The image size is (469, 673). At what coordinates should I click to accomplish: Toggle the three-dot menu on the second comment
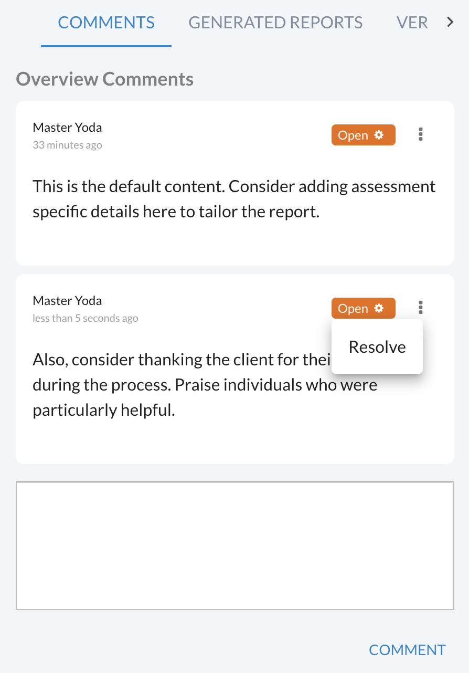point(420,307)
